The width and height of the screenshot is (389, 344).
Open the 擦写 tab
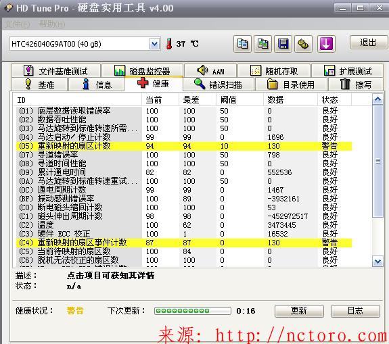point(356,84)
